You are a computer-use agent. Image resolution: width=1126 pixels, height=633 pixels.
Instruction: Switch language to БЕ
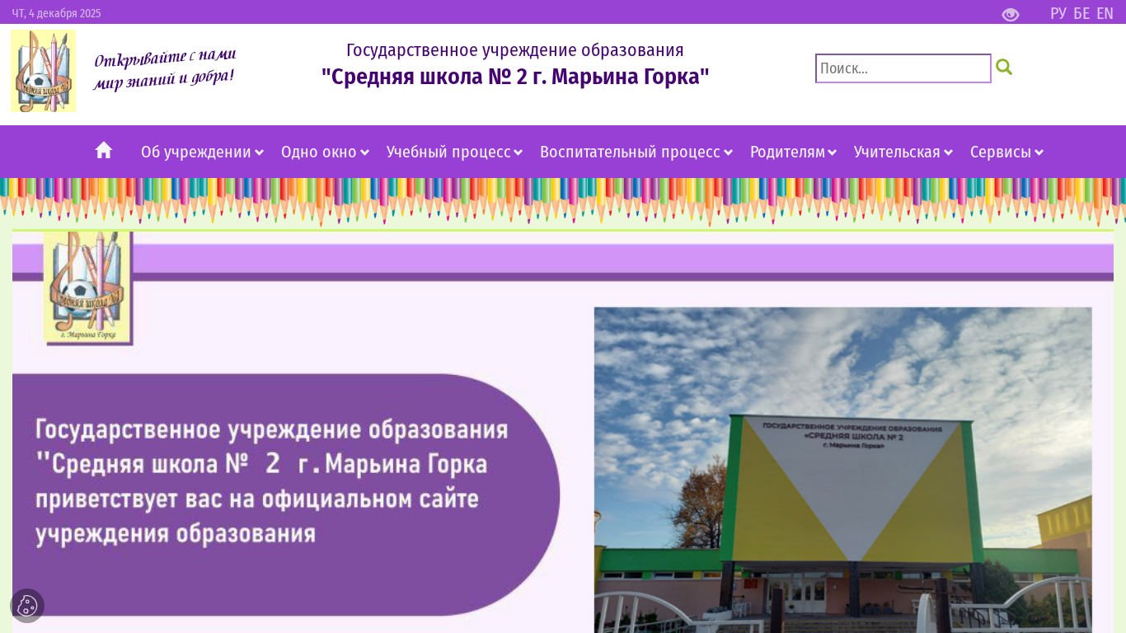click(x=1081, y=13)
